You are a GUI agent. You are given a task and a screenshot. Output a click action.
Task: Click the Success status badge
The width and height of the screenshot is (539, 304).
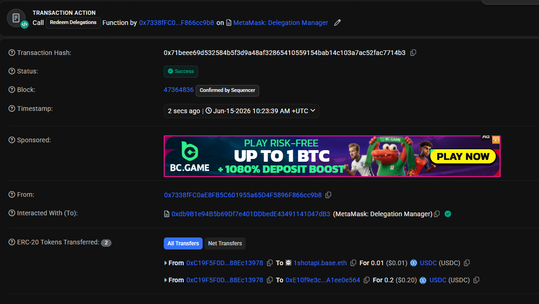click(x=181, y=71)
